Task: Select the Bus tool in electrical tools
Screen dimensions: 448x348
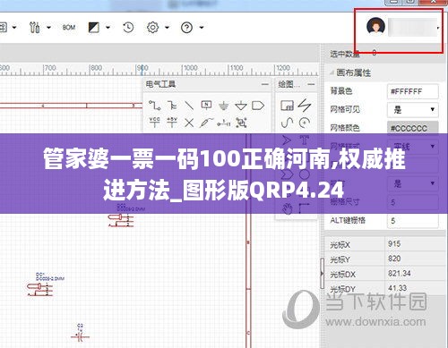Action: pos(172,106)
